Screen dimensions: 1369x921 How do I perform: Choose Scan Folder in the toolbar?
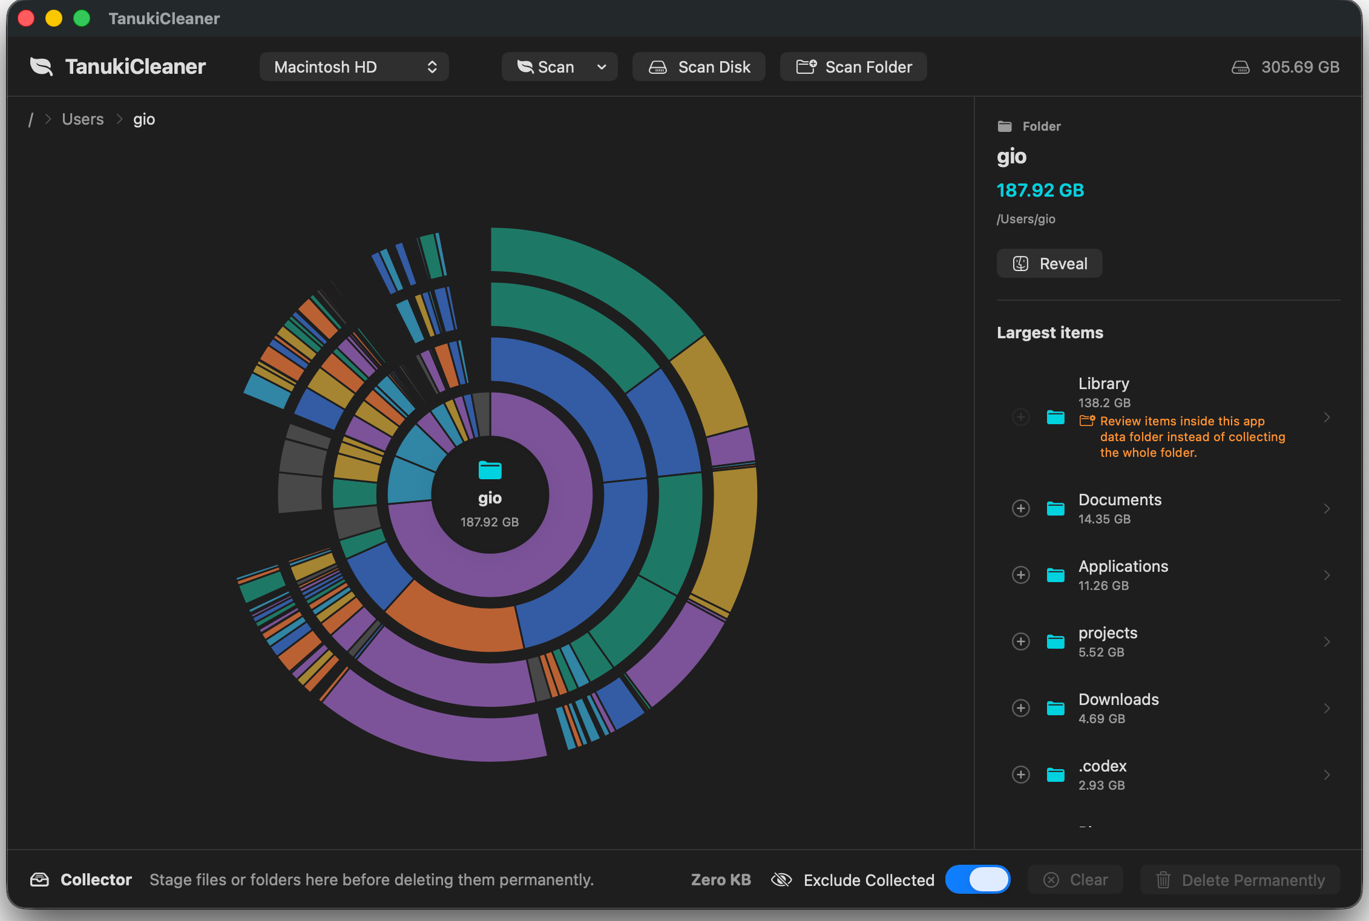point(853,67)
